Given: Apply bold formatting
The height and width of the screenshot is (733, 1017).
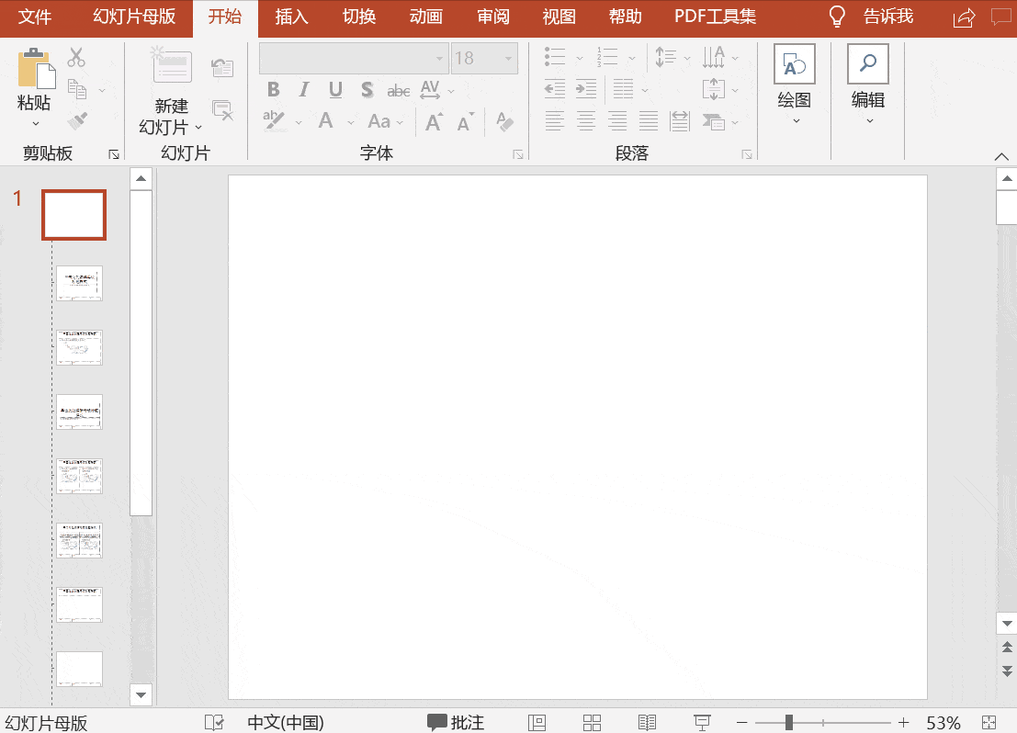Looking at the screenshot, I should pos(272,89).
